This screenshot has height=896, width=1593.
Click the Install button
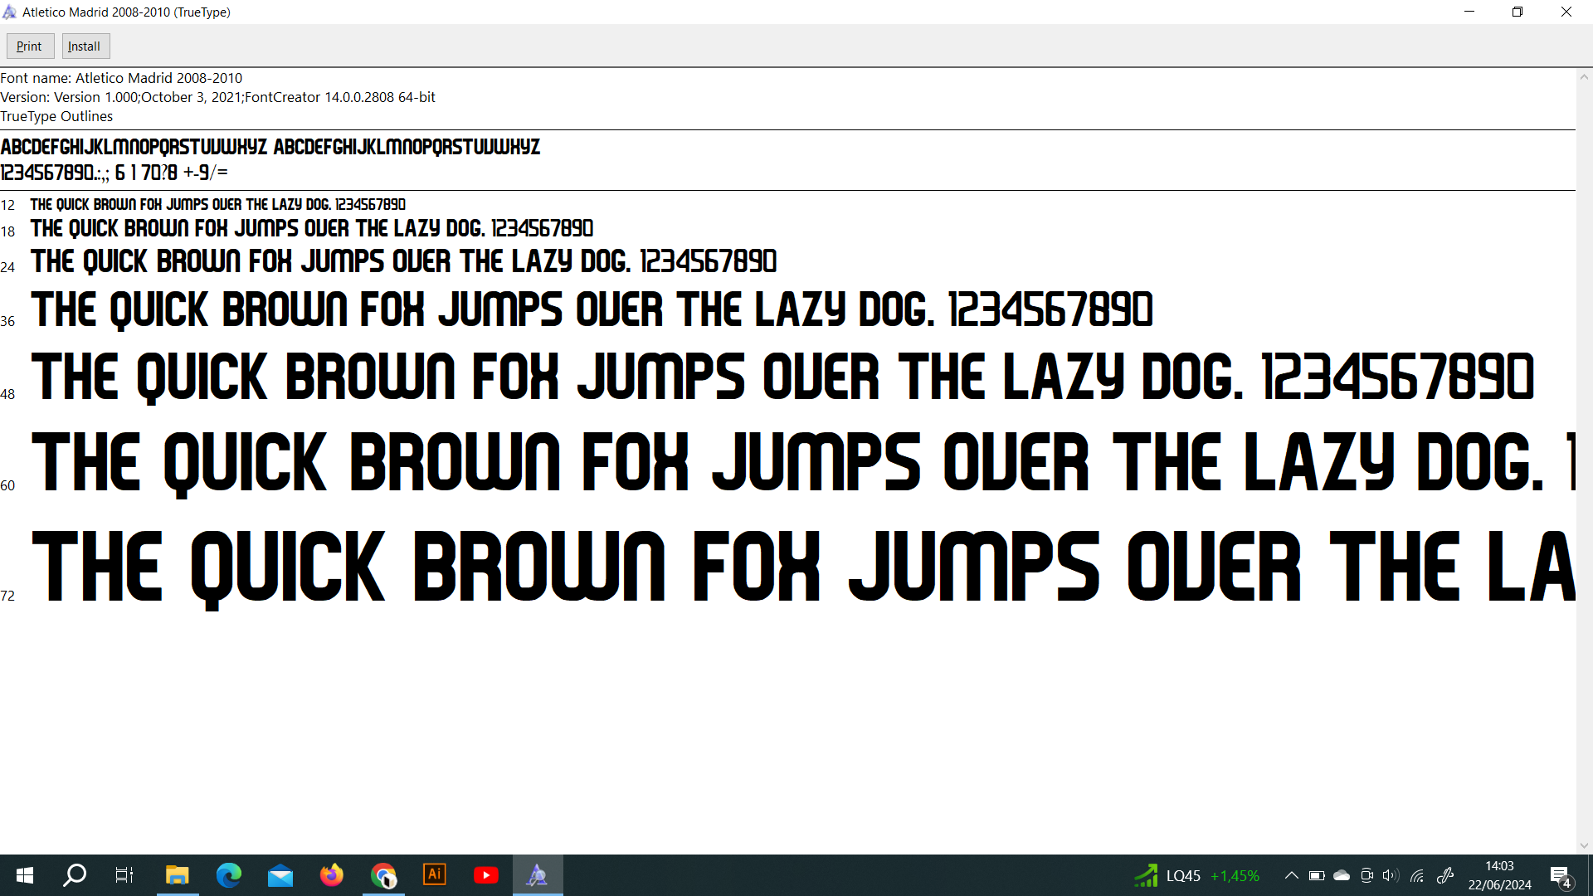tap(85, 46)
